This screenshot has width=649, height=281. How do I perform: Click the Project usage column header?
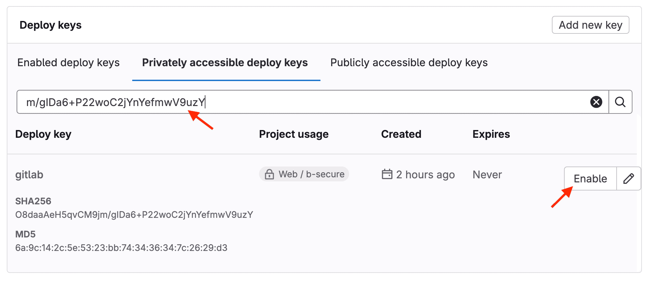pyautogui.click(x=294, y=134)
